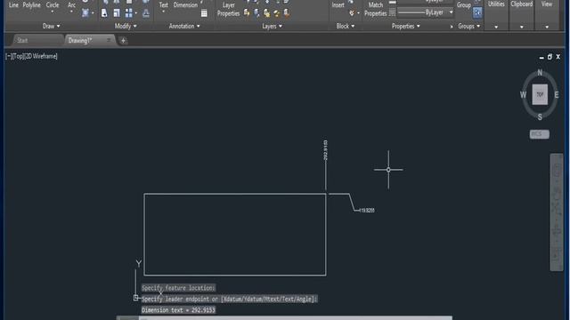570x320 pixels.
Task: Click the first layer tool icon beside Layer Properties
Action: coord(247,13)
